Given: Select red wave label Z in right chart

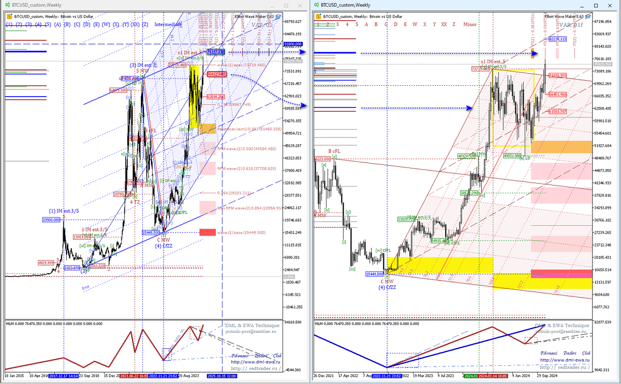Looking at the screenshot, I should (454, 24).
